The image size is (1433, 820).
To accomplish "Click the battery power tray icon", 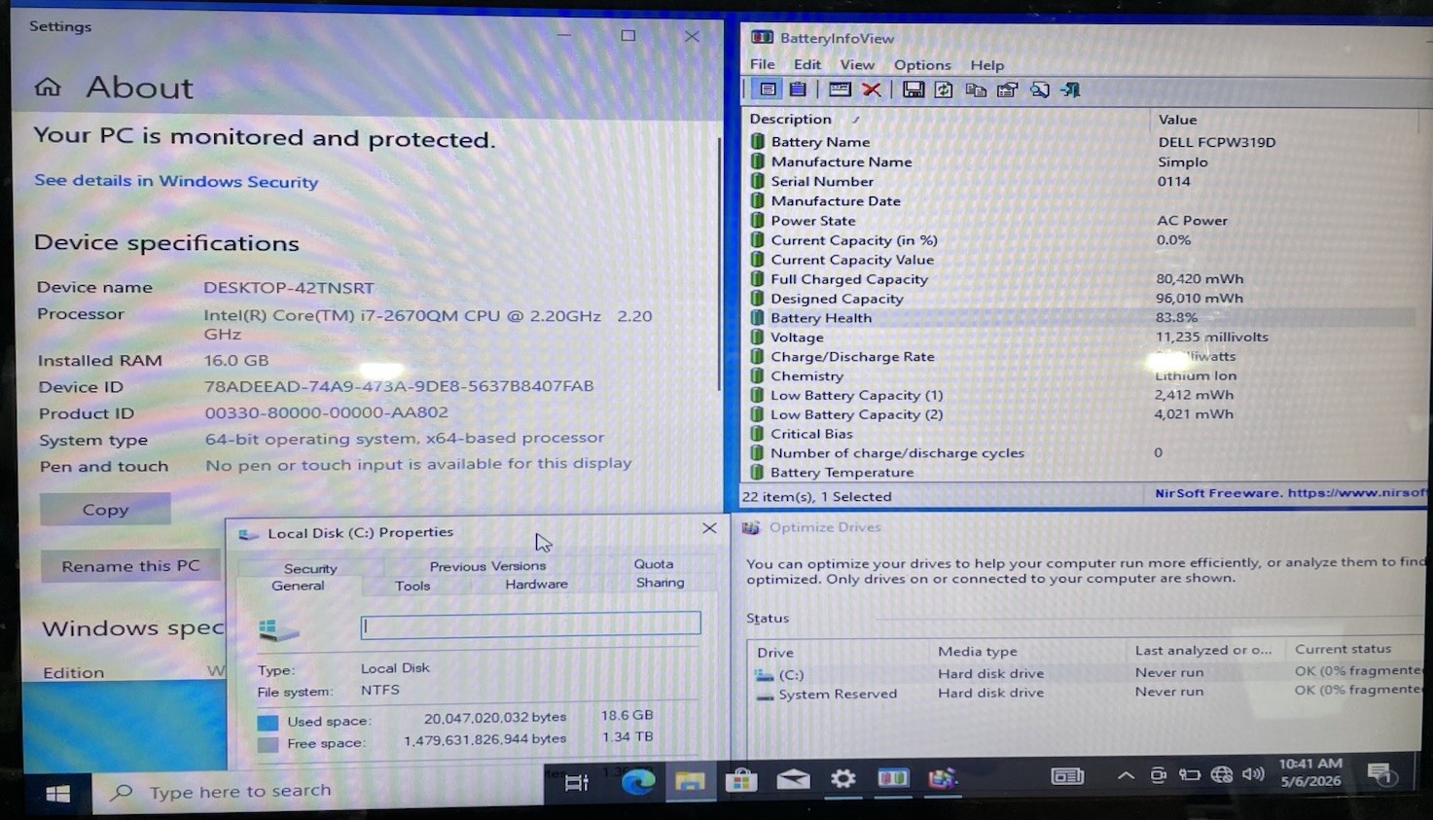I will [x=1189, y=775].
